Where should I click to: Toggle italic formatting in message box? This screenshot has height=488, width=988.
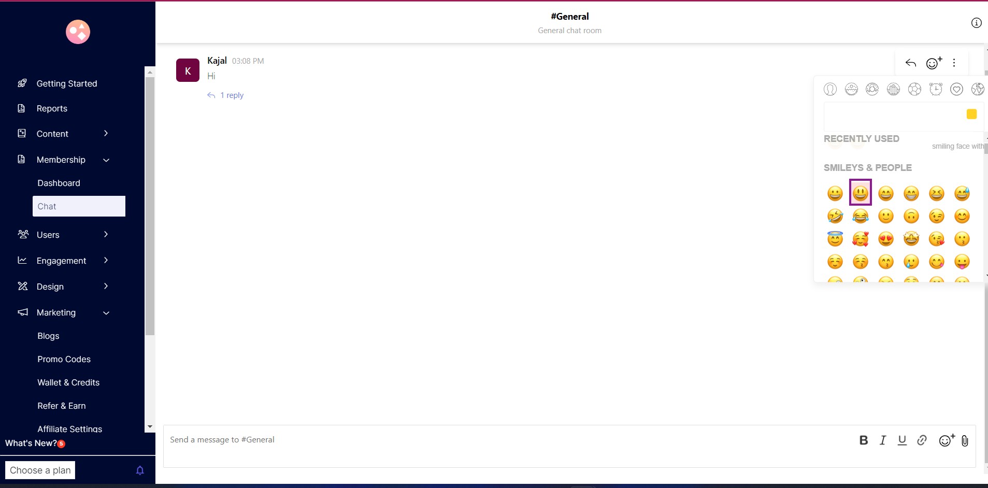tap(883, 440)
